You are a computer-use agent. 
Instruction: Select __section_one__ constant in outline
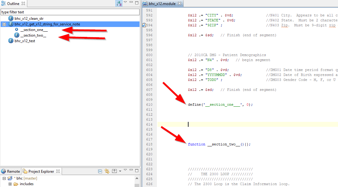(x=34, y=30)
